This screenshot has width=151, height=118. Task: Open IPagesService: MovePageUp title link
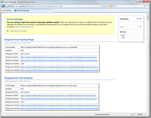[x=19, y=78]
